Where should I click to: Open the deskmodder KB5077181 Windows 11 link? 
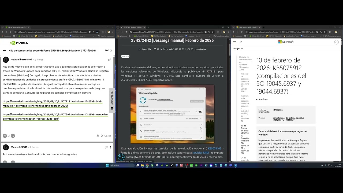[53, 103]
